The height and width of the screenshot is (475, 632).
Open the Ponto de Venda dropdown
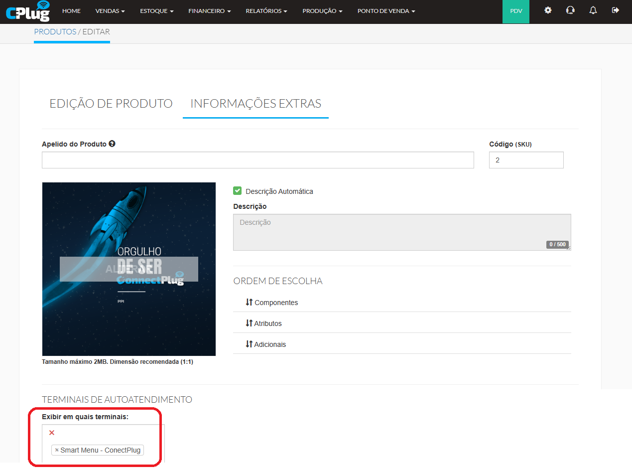pyautogui.click(x=386, y=11)
